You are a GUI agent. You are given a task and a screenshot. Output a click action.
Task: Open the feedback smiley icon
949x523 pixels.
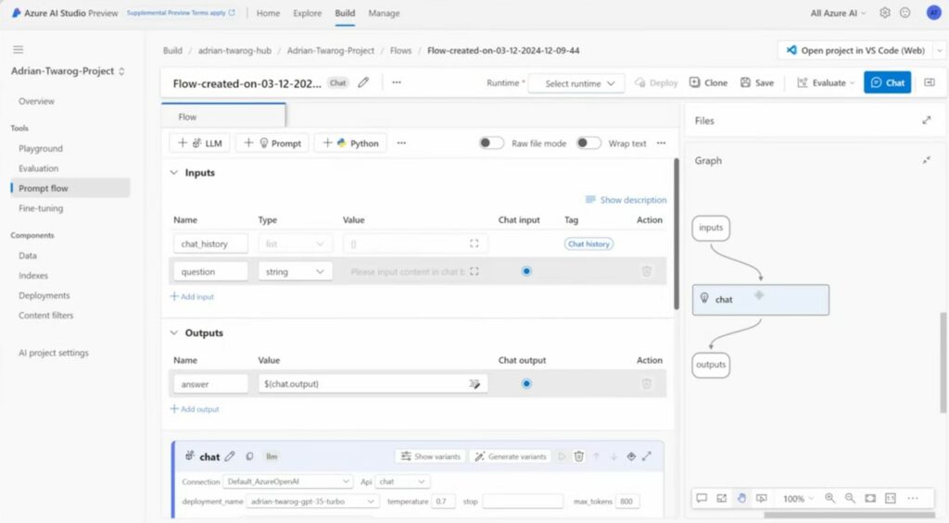click(x=905, y=13)
